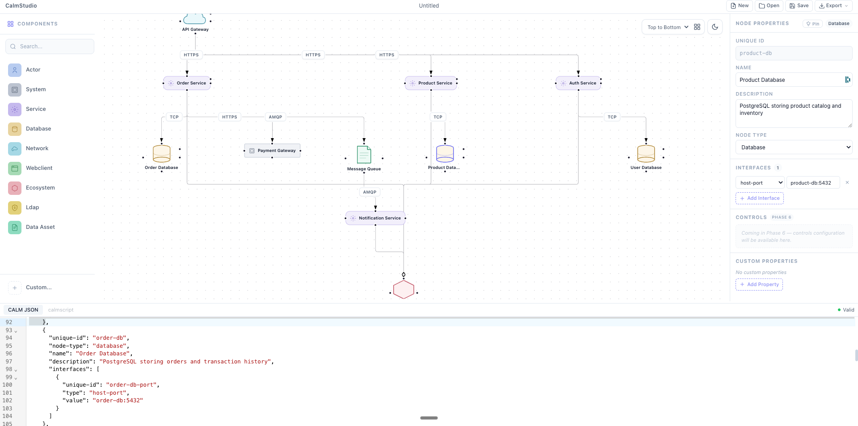
Task: Click the Custom component plus icon
Action: click(x=15, y=287)
